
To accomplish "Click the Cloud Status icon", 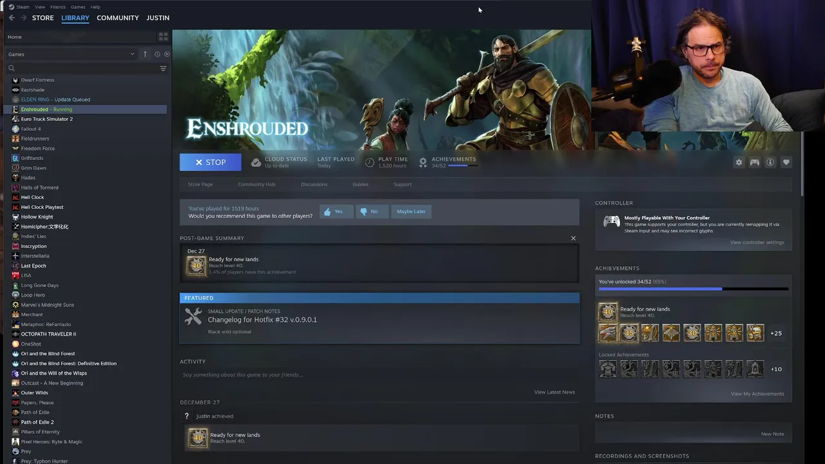I will coord(256,162).
